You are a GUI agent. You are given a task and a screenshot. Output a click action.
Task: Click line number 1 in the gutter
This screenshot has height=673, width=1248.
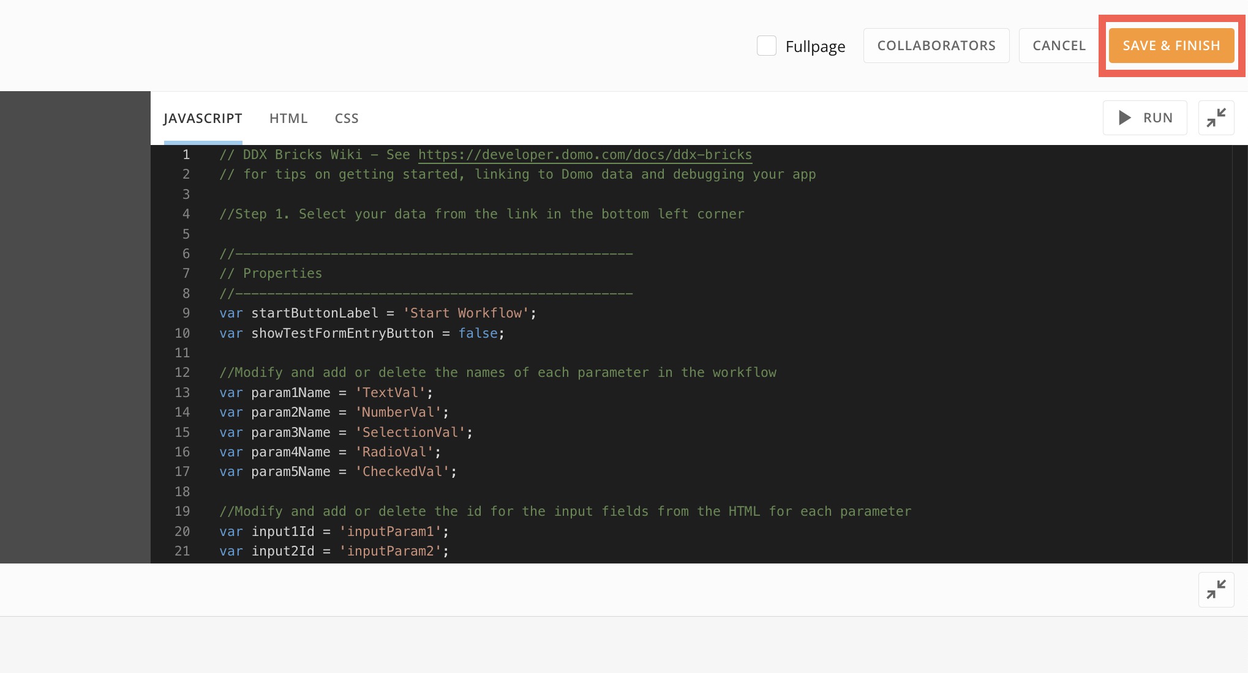(x=186, y=154)
